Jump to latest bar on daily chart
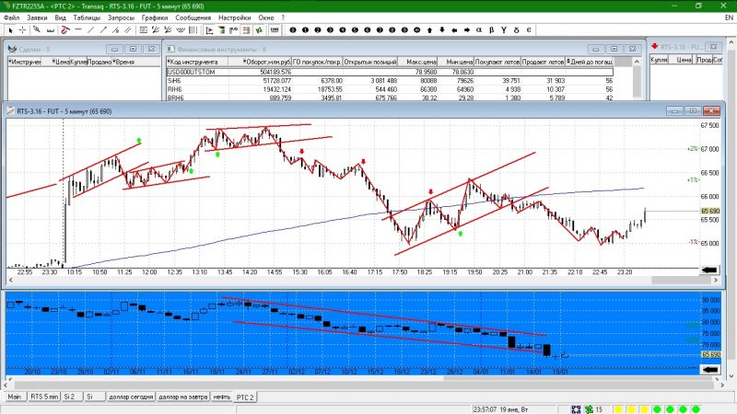 (710, 370)
